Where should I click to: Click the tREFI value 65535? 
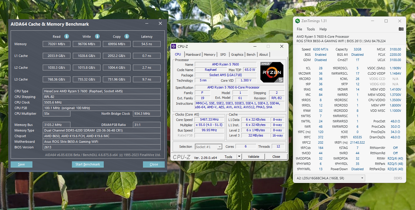(x=357, y=137)
